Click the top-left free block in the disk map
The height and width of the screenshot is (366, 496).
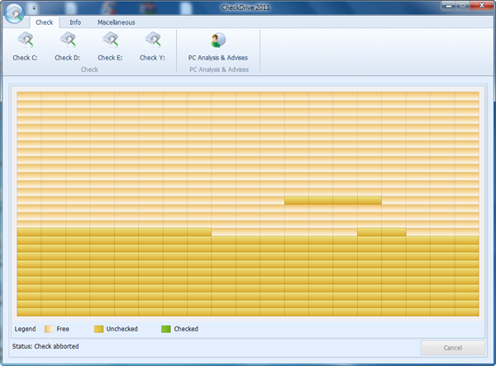pyautogui.click(x=29, y=95)
